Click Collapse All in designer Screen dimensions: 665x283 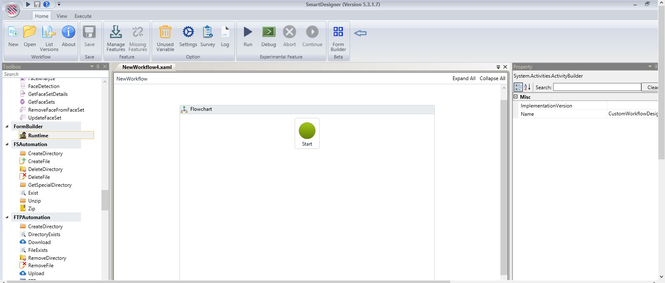pyautogui.click(x=492, y=78)
